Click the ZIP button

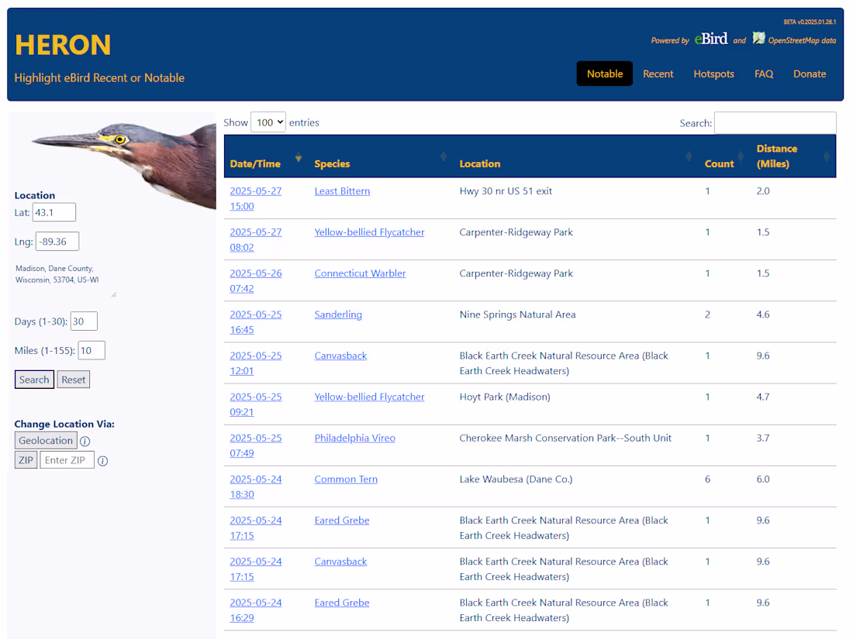[26, 459]
